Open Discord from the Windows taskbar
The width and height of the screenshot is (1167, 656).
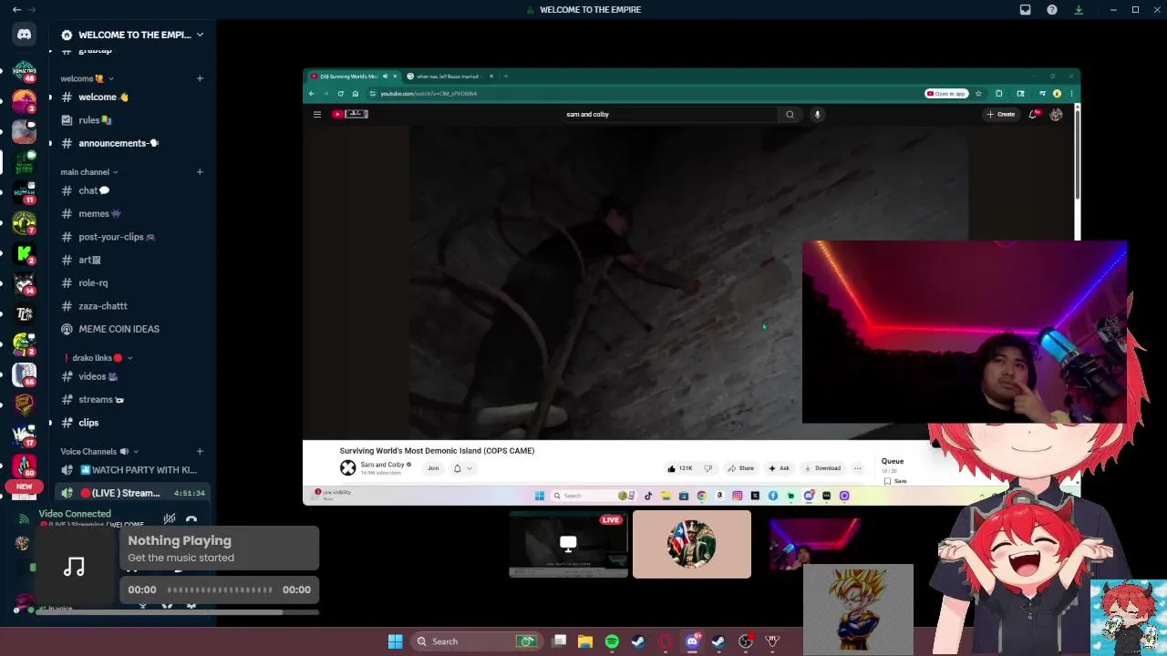click(x=692, y=641)
